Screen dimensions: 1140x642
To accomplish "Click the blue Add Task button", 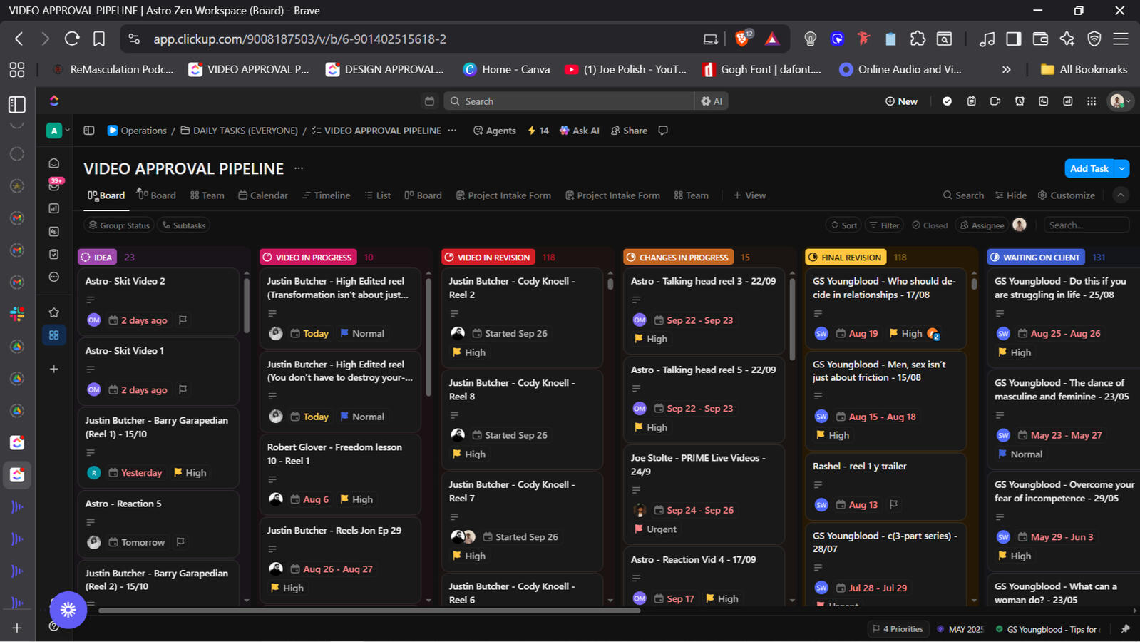I will coord(1089,168).
